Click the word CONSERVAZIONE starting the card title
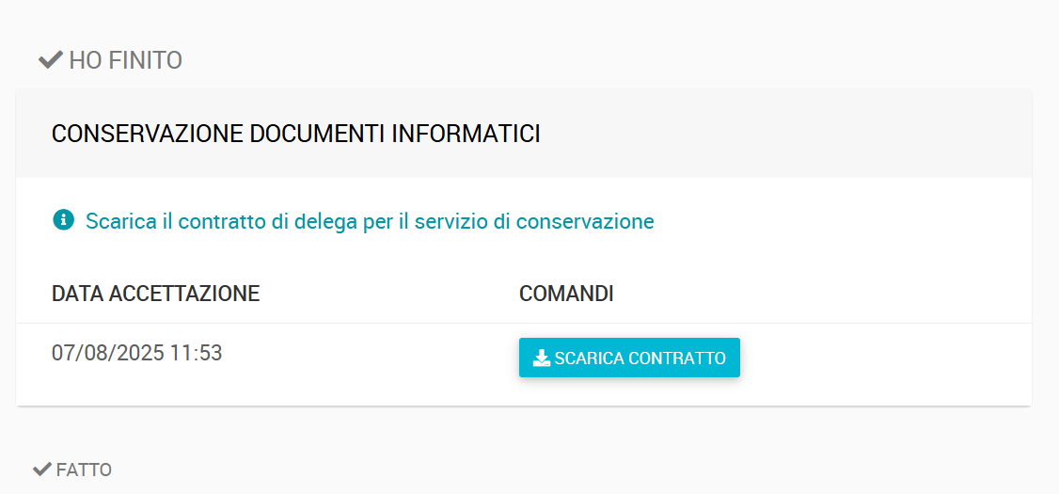Viewport: 1059px width, 494px height. [148, 134]
